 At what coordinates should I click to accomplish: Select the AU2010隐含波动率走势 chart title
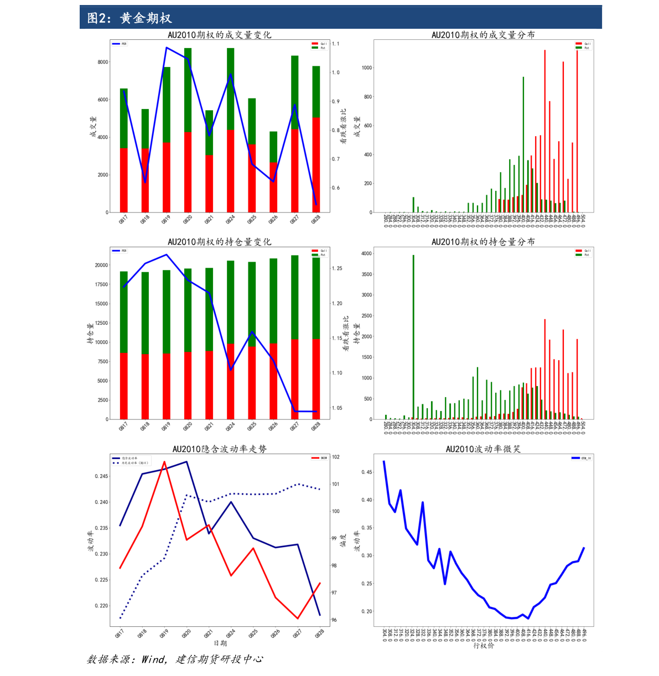[220, 449]
